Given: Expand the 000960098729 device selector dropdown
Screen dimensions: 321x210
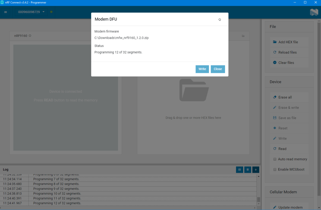Looking at the screenshot, I should [x=31, y=12].
